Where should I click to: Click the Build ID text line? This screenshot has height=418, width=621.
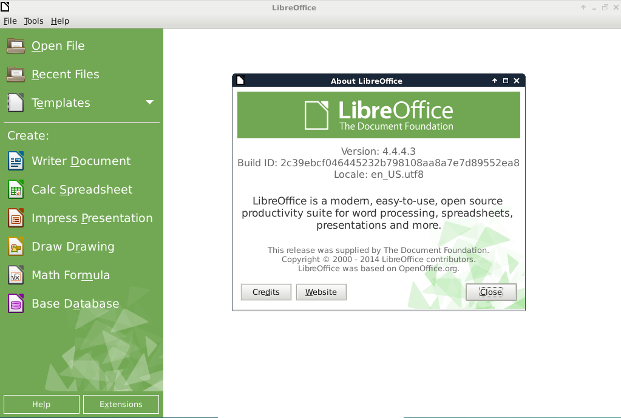[x=378, y=163]
